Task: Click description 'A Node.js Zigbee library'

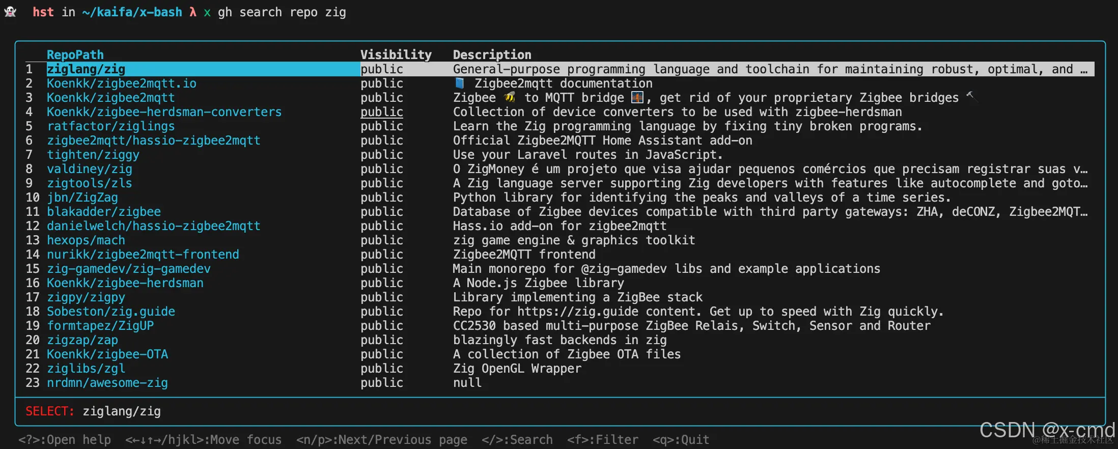Action: [539, 283]
